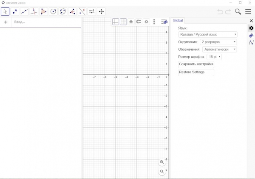255x179 pixels.
Task: Click the Home standard view icon
Action: [x=131, y=22]
